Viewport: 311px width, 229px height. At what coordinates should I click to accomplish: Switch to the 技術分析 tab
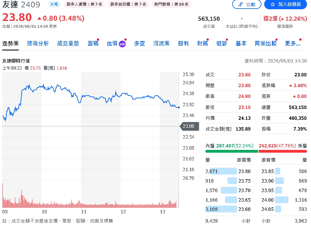pyautogui.click(x=38, y=43)
